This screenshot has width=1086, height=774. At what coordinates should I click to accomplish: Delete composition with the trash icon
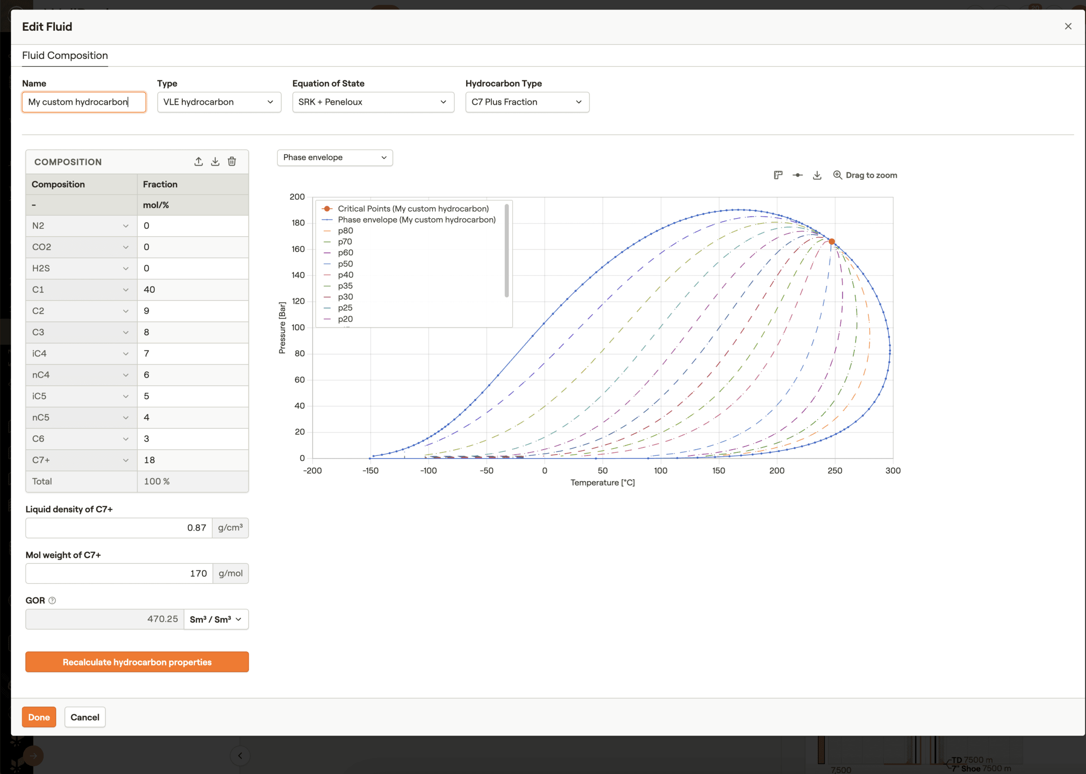[x=232, y=161]
